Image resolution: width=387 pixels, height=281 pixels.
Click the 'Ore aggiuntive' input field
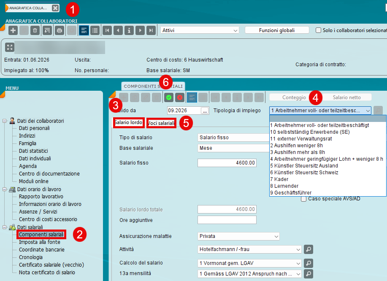[x=227, y=220]
